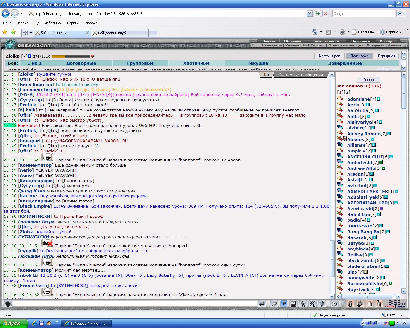Click the info icon next to Zlolka
The width and height of the screenshot is (410, 328).
[x=30, y=56]
